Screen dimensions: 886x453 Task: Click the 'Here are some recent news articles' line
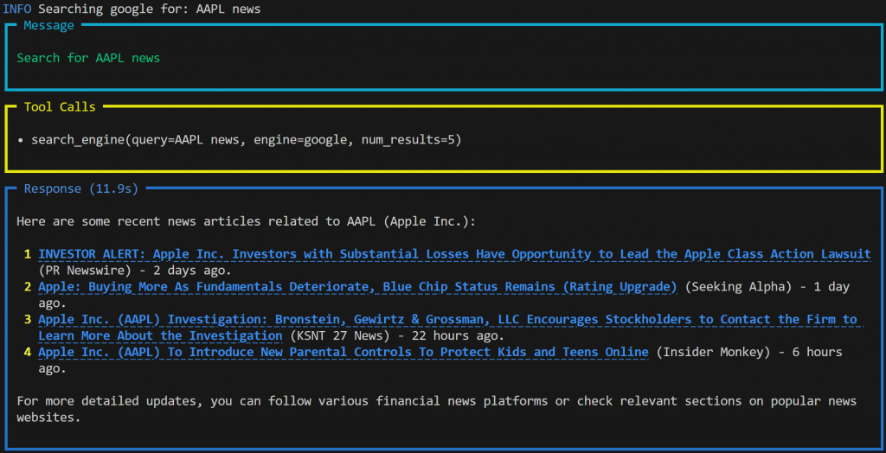coord(246,221)
